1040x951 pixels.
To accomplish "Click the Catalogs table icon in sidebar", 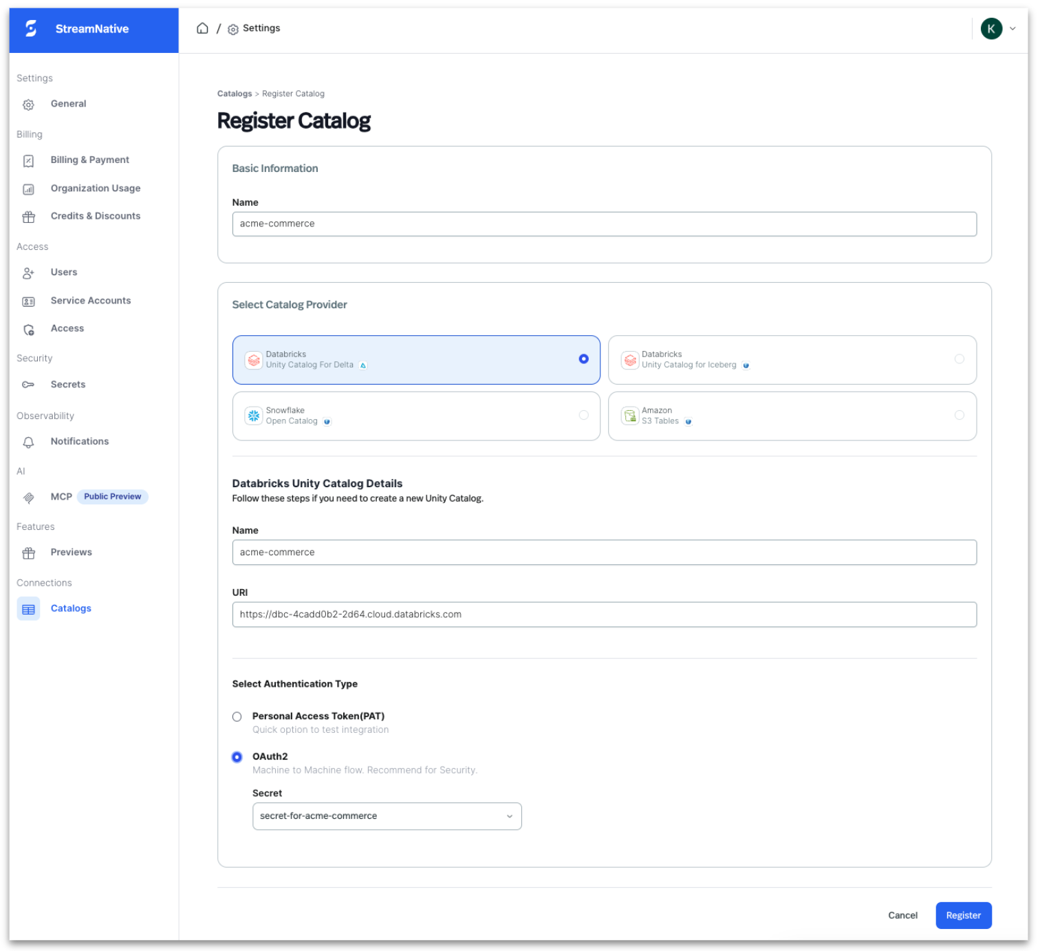I will pos(28,609).
